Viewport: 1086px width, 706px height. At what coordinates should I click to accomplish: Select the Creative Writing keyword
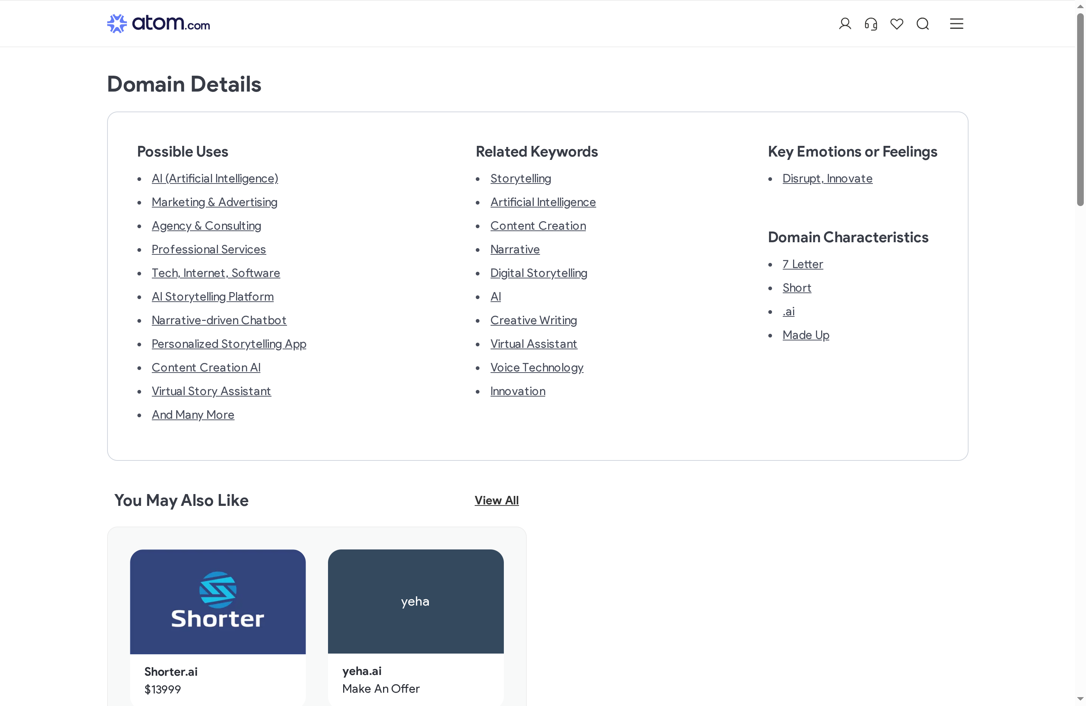point(533,320)
